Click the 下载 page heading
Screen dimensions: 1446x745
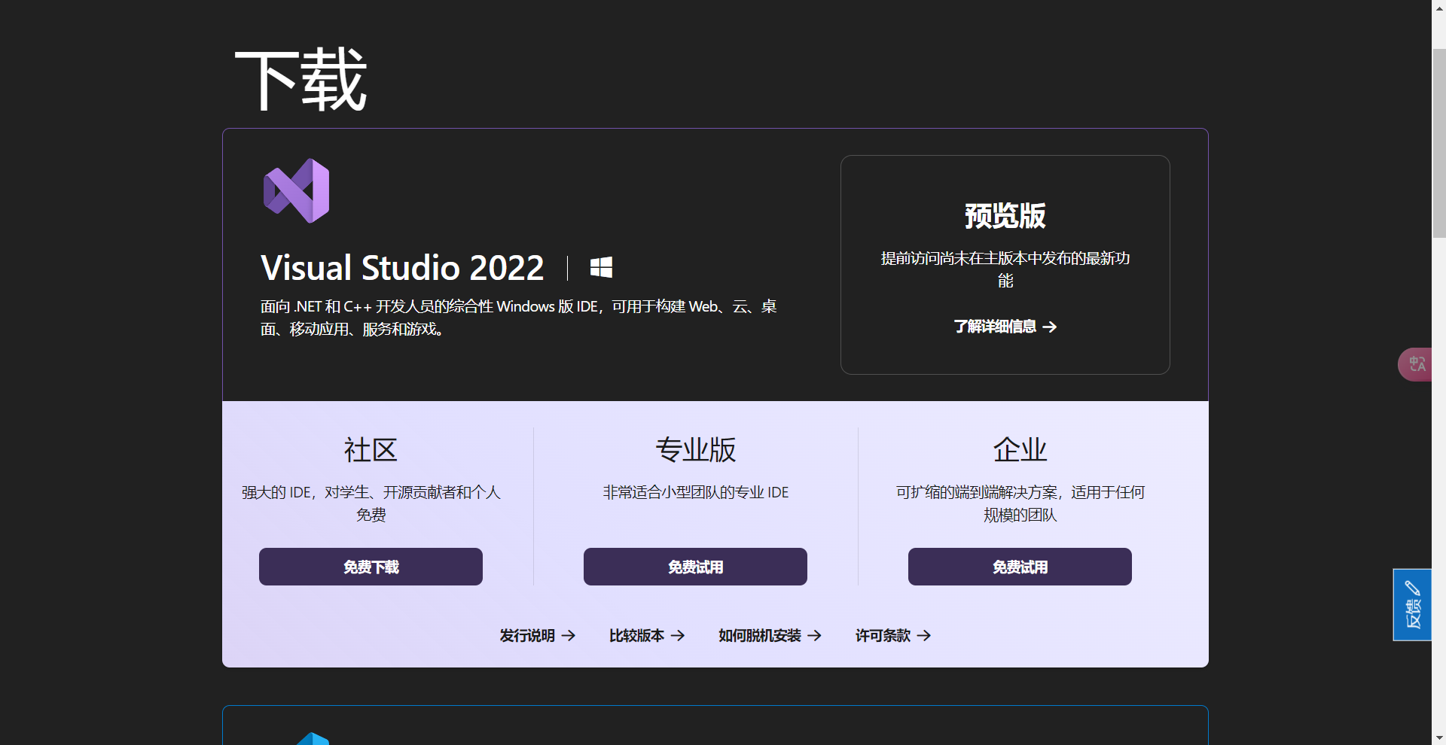tap(301, 80)
